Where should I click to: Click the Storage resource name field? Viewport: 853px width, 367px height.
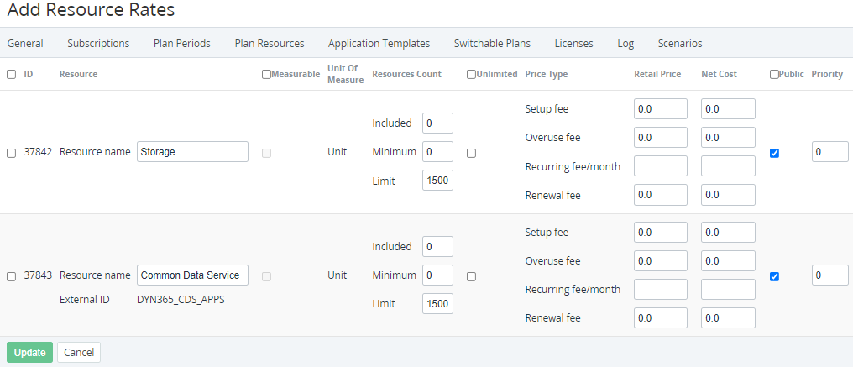click(192, 152)
